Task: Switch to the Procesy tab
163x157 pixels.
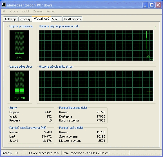Action: click(x=25, y=19)
